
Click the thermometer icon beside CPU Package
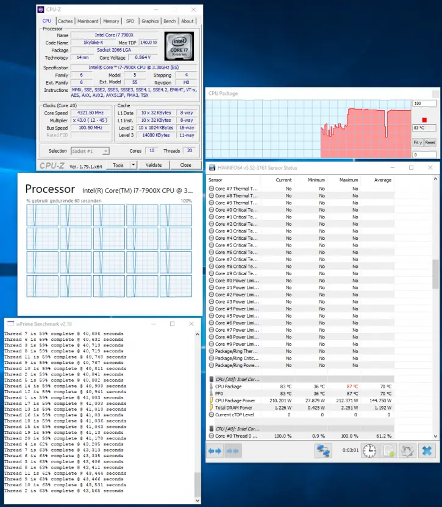pyautogui.click(x=212, y=386)
